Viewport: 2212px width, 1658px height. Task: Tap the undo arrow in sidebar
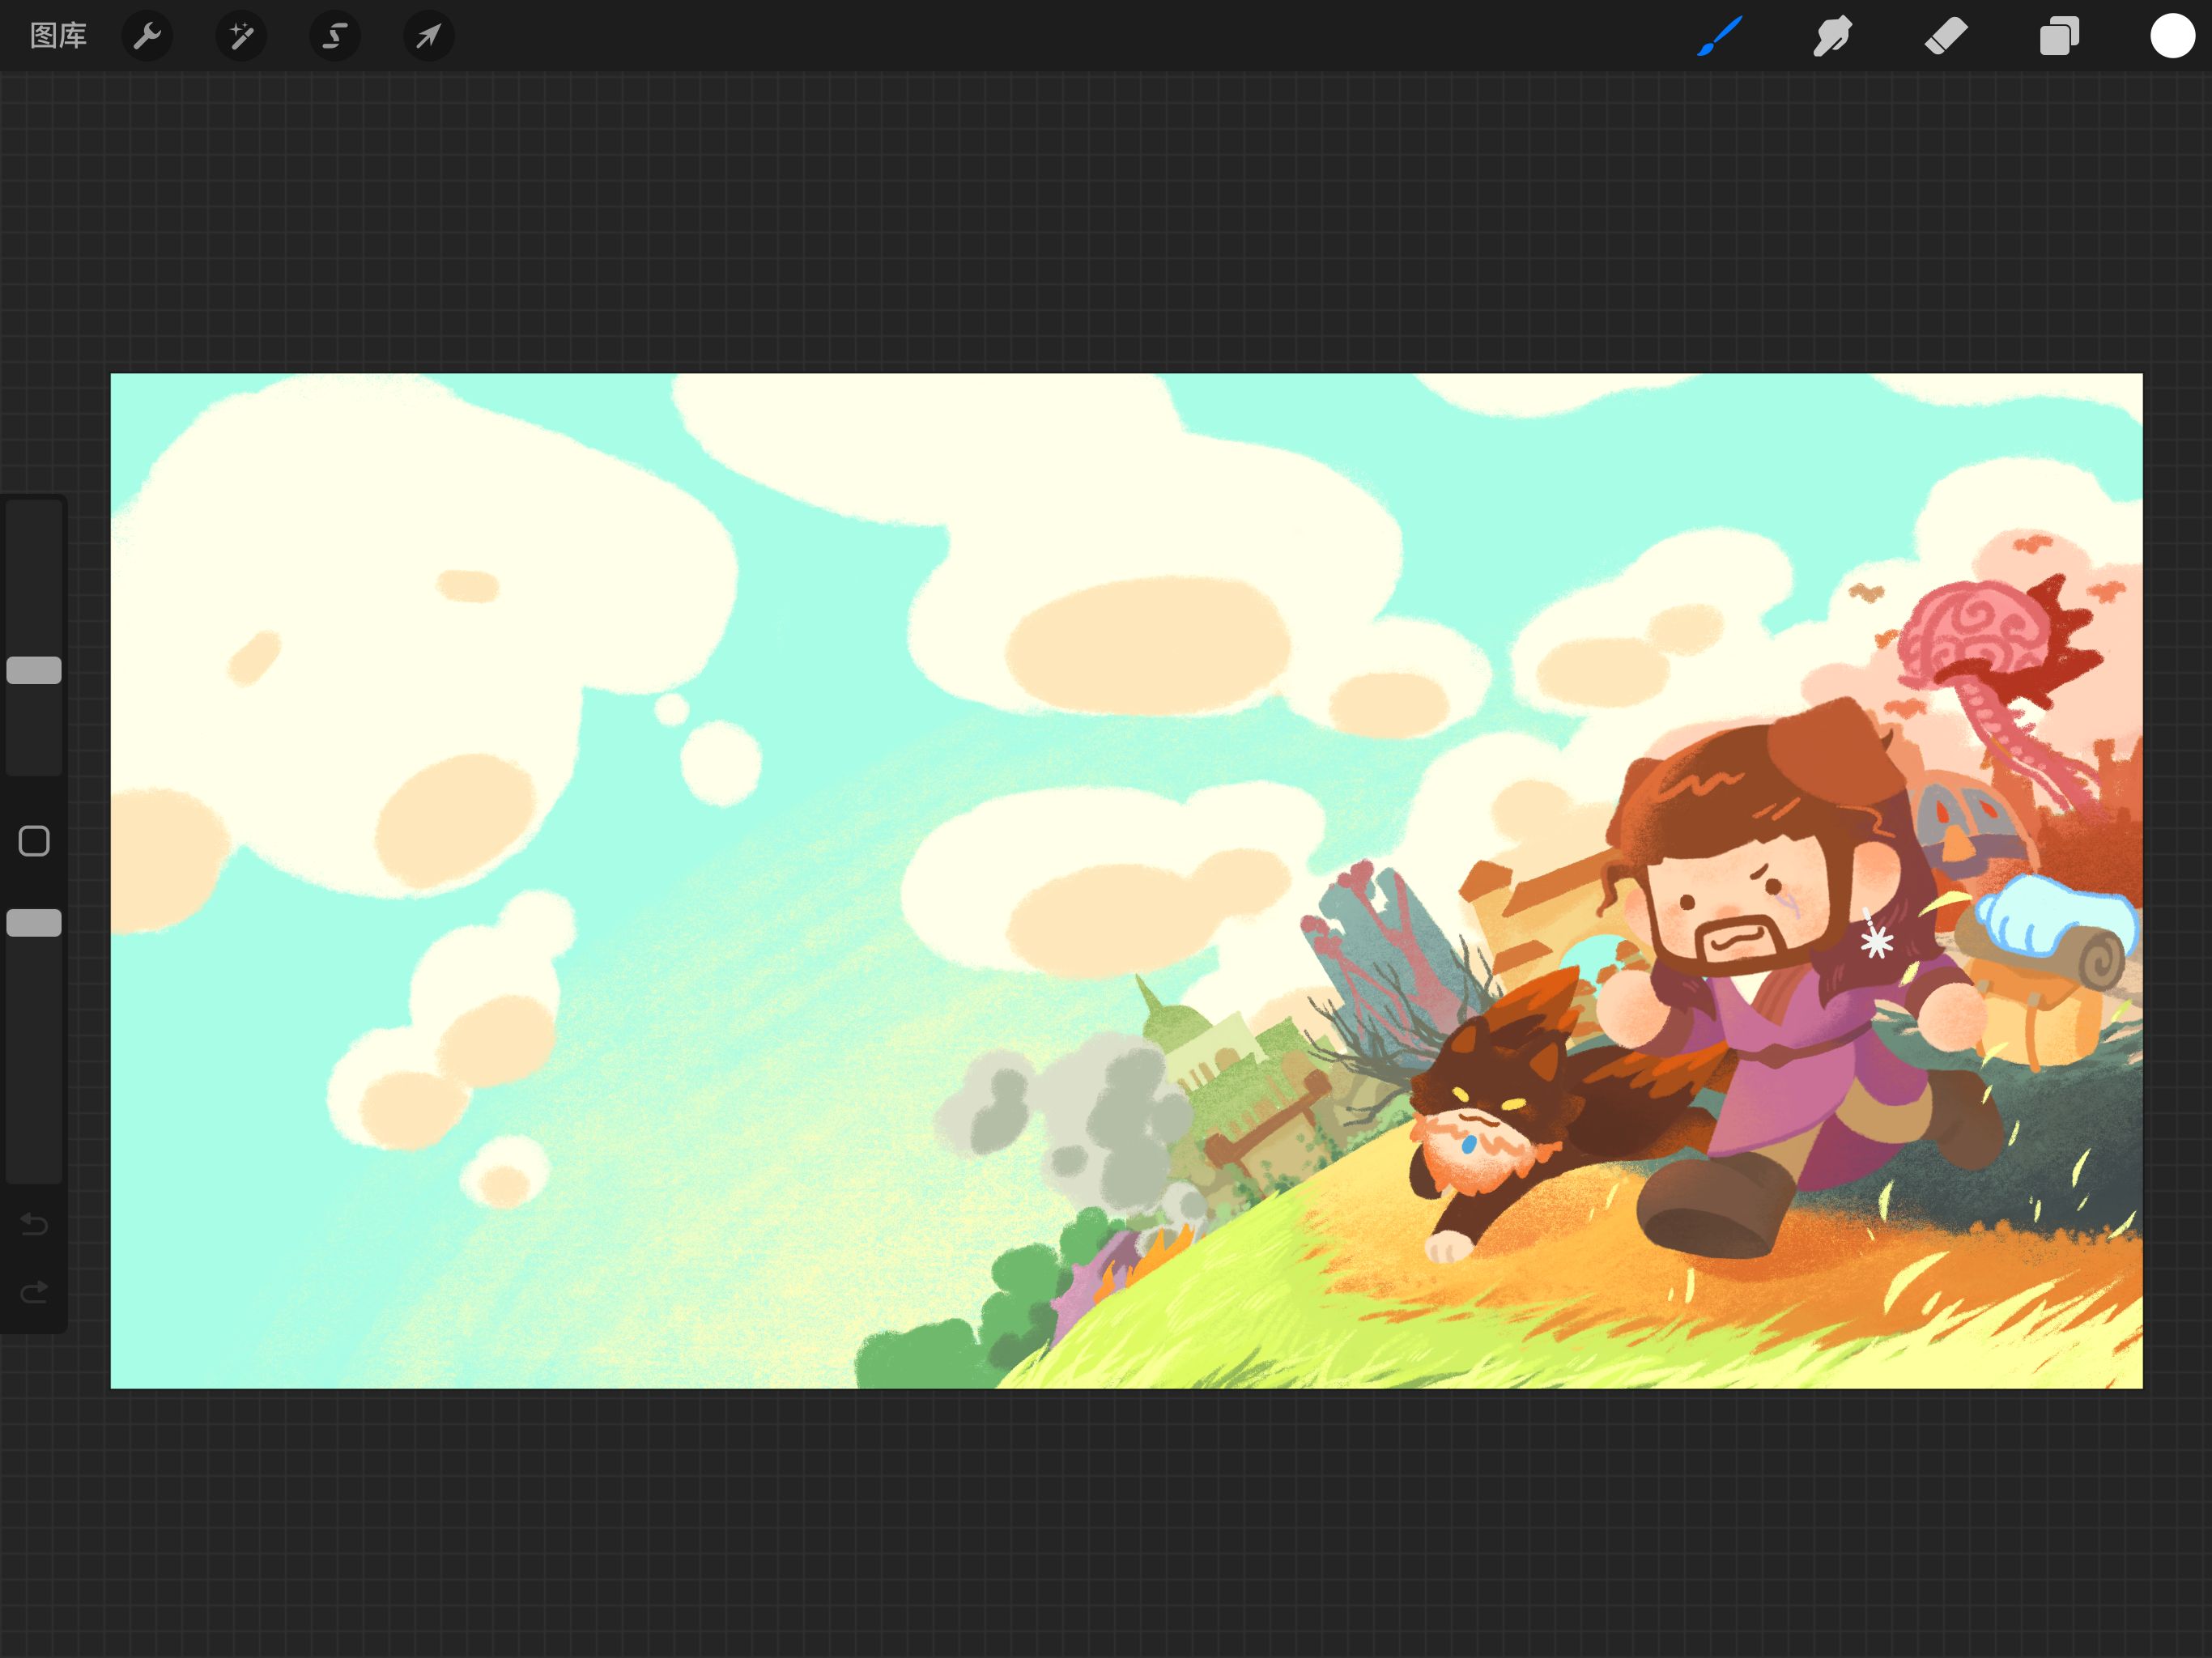pyautogui.click(x=34, y=1224)
